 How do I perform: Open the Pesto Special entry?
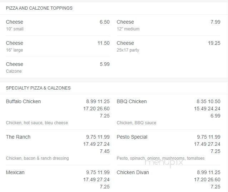click(x=132, y=137)
